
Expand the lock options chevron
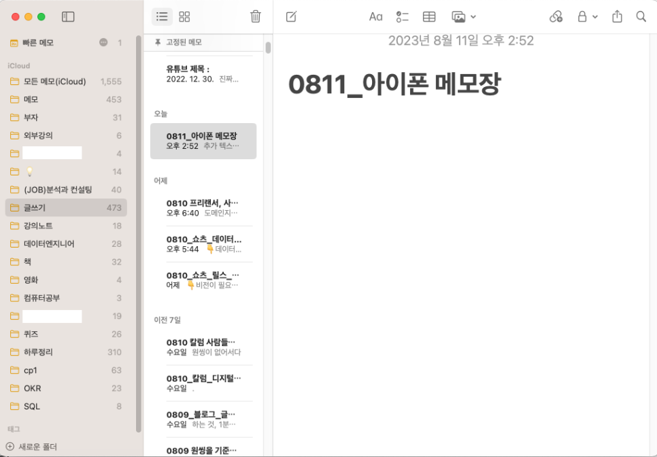(x=595, y=17)
